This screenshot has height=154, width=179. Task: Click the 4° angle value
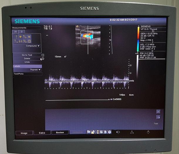click(x=65, y=57)
